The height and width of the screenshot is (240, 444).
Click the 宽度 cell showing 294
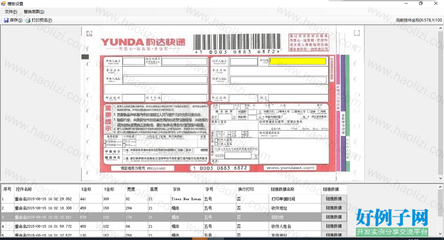136,208
